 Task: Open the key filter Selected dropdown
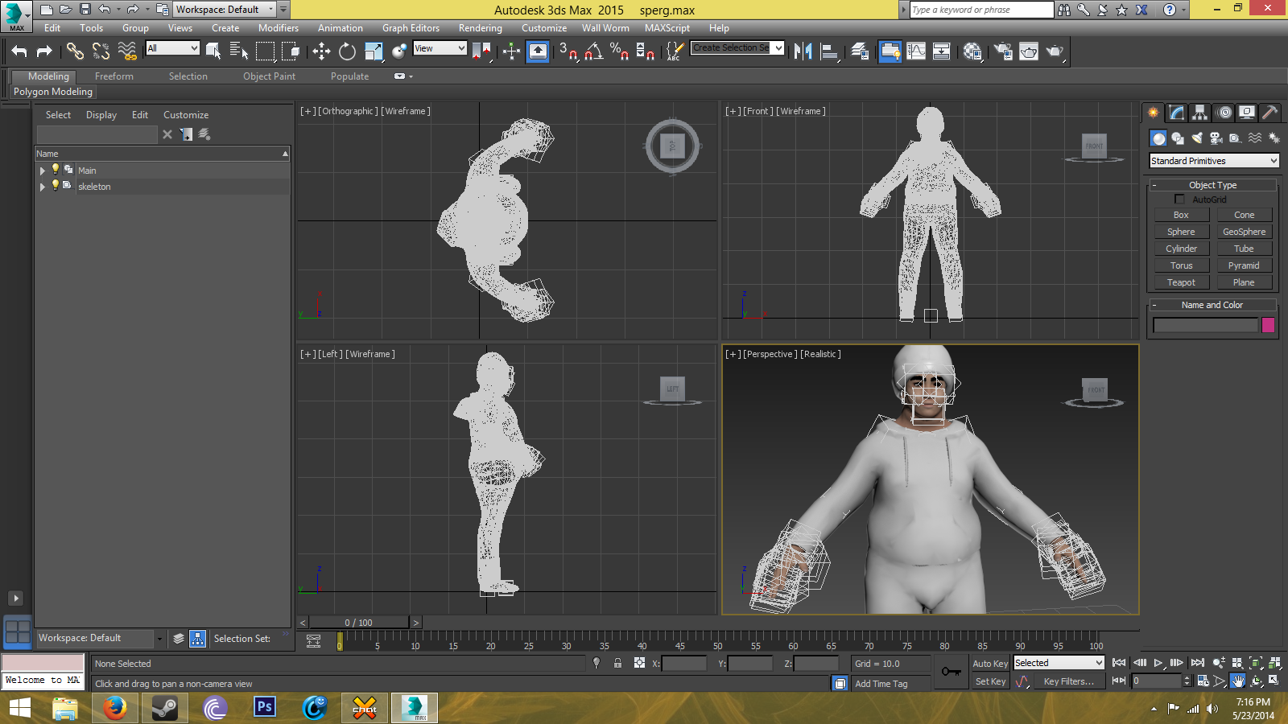point(1059,663)
